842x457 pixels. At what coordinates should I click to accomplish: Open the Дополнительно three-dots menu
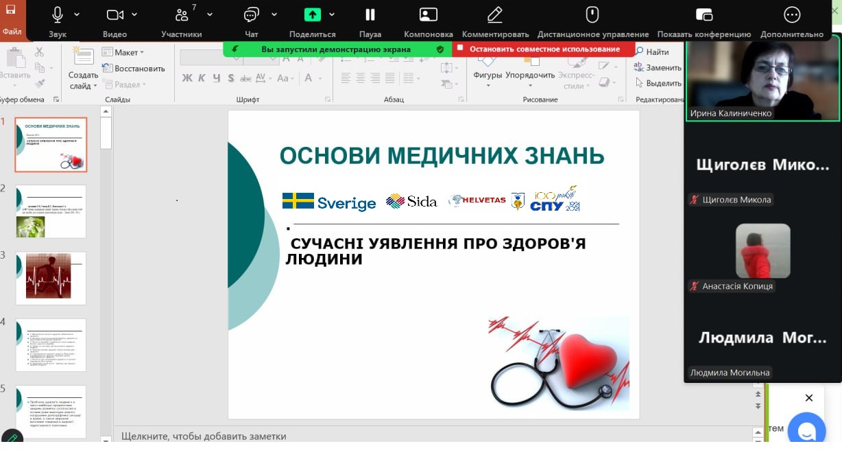[x=791, y=15]
